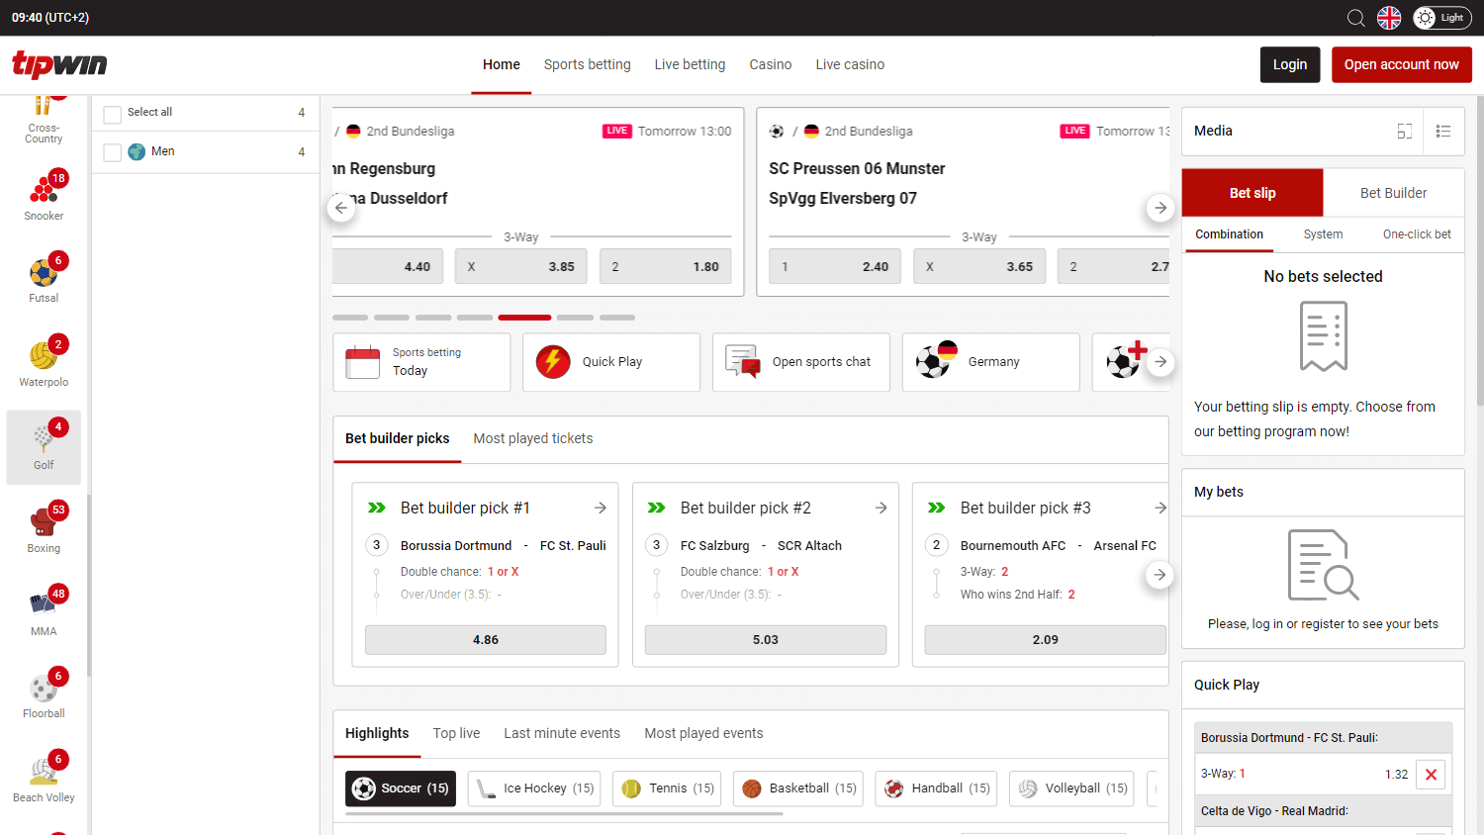Open the Home tab
Screen dimensions: 1484x835
coord(502,64)
